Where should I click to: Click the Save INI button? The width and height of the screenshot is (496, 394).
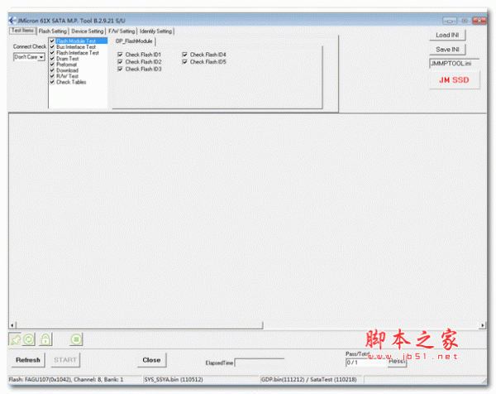tap(447, 50)
